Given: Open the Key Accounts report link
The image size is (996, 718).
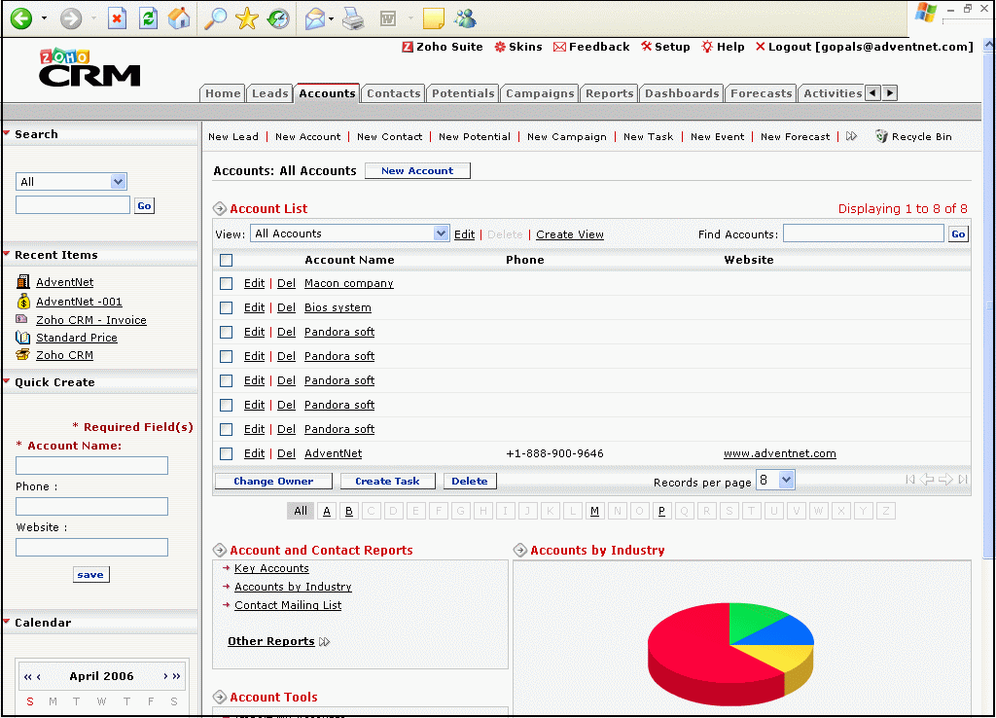Looking at the screenshot, I should (271, 568).
